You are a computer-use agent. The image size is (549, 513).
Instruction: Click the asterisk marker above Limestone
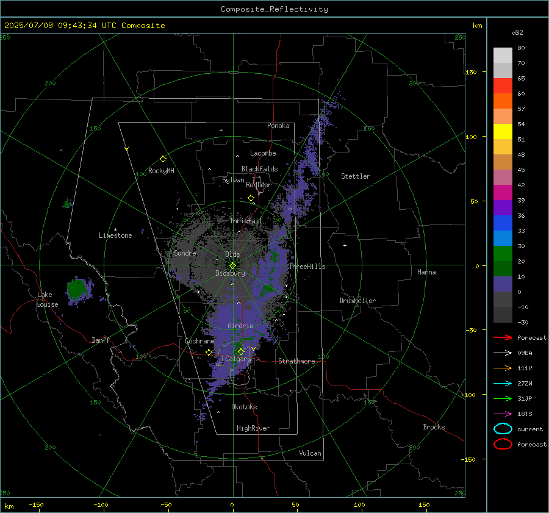click(x=115, y=230)
